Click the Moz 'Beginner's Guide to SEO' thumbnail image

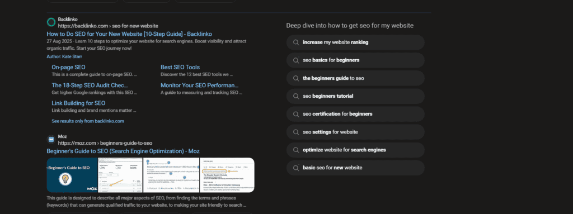click(72, 175)
